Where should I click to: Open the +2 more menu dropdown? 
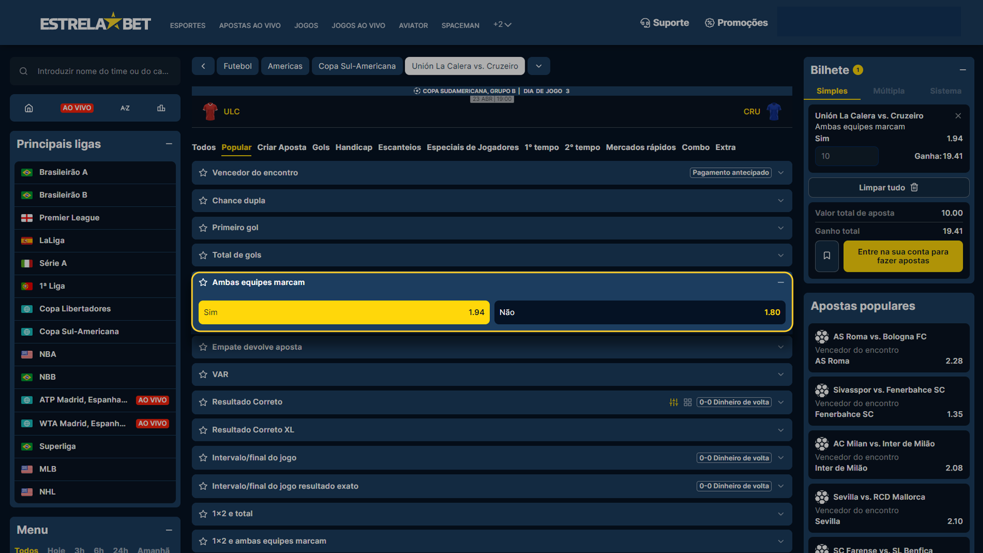[502, 25]
